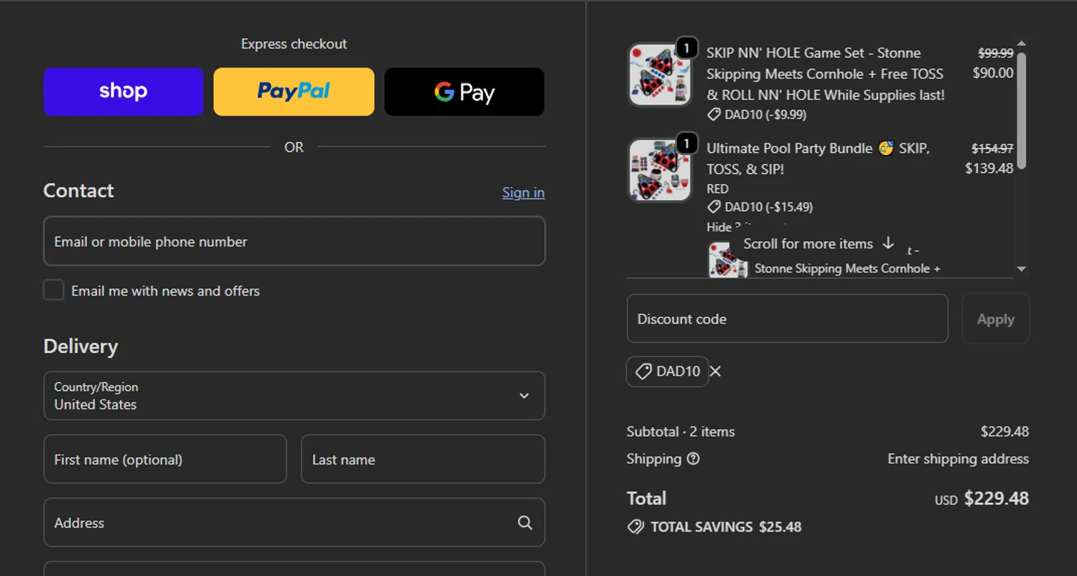1077x576 pixels.
Task: Select the Last name field
Action: [423, 459]
